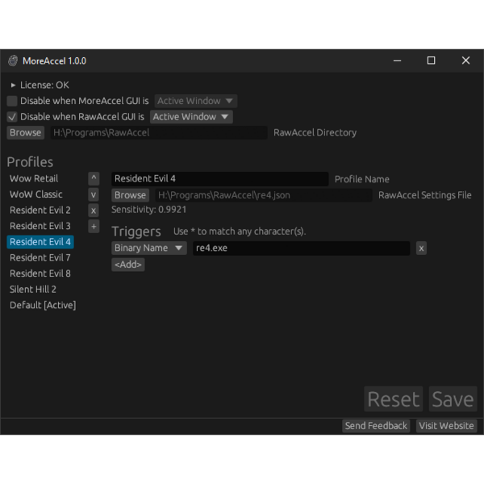Uncheck Disable when RawAccel GUI checkbox
Screen dimensions: 484x484
12,117
